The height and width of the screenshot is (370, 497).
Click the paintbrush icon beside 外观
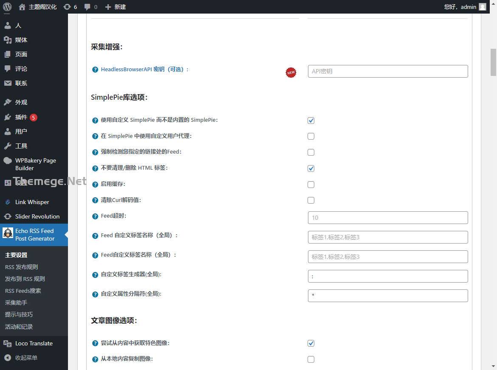coord(8,102)
